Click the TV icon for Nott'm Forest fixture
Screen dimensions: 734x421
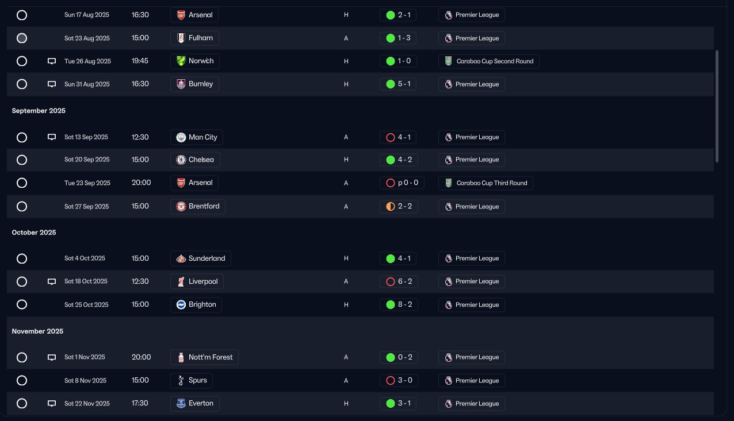pyautogui.click(x=52, y=357)
